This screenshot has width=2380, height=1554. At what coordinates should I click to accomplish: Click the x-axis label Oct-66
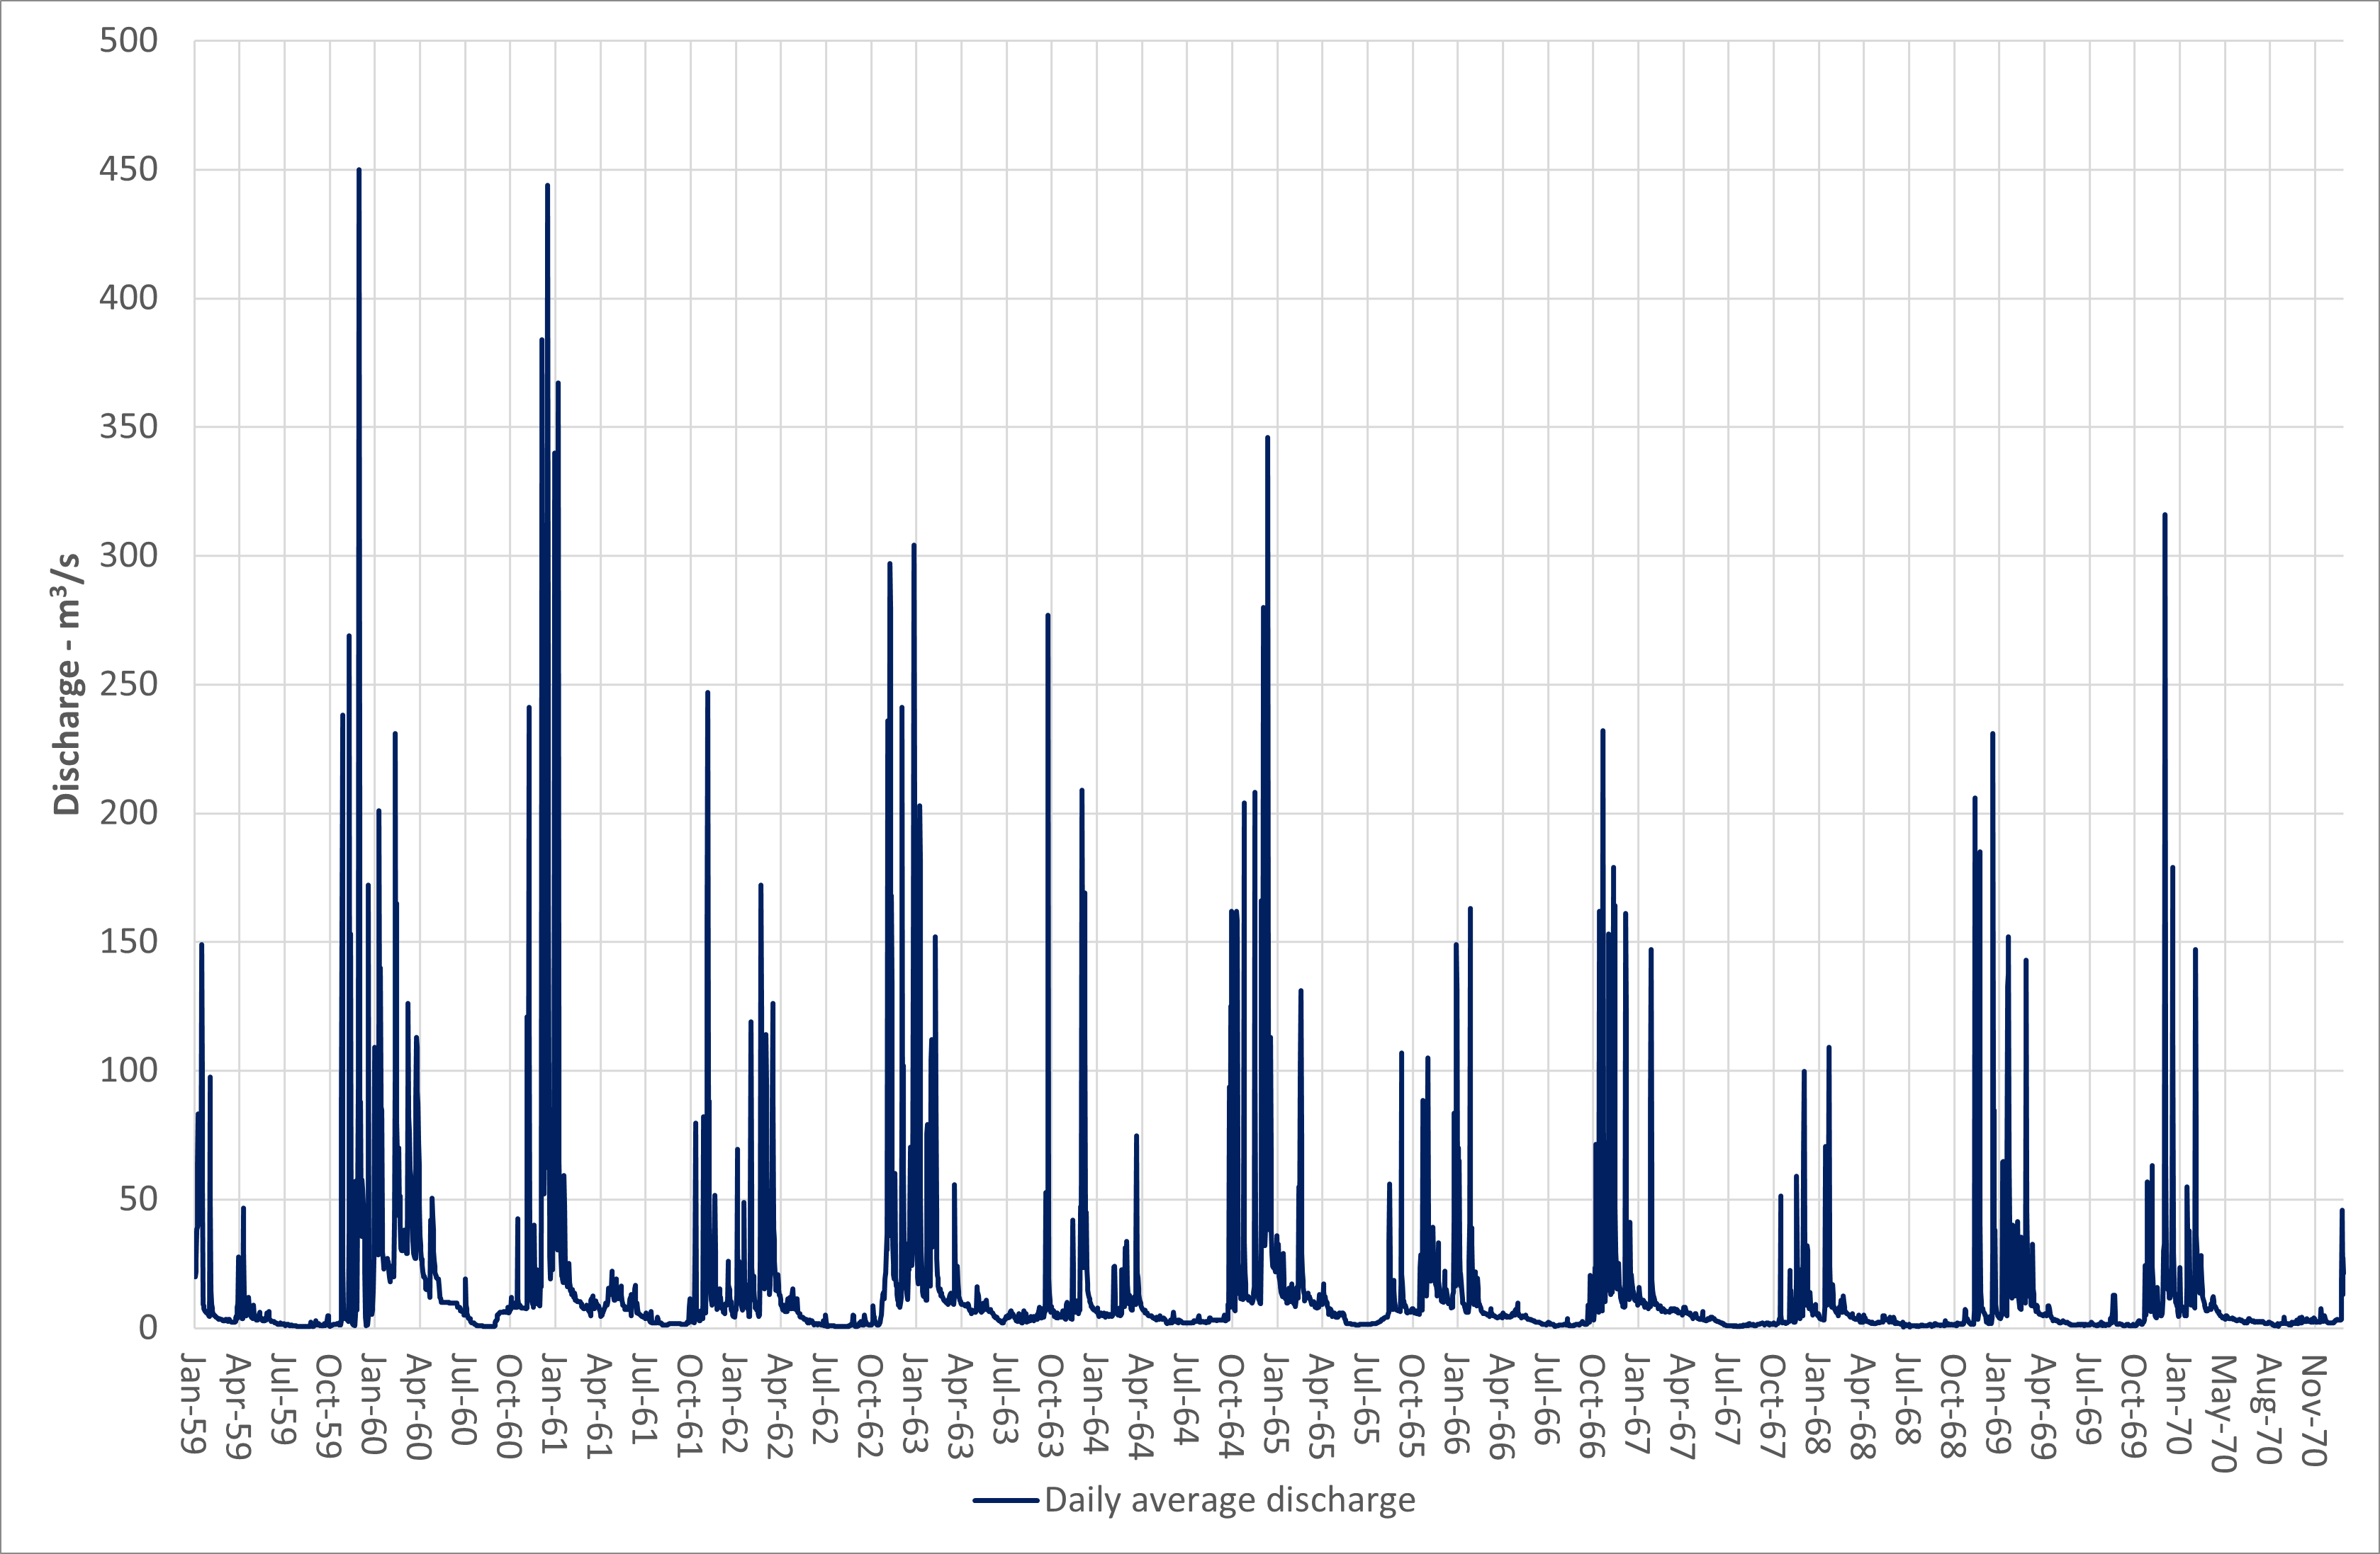click(1591, 1406)
